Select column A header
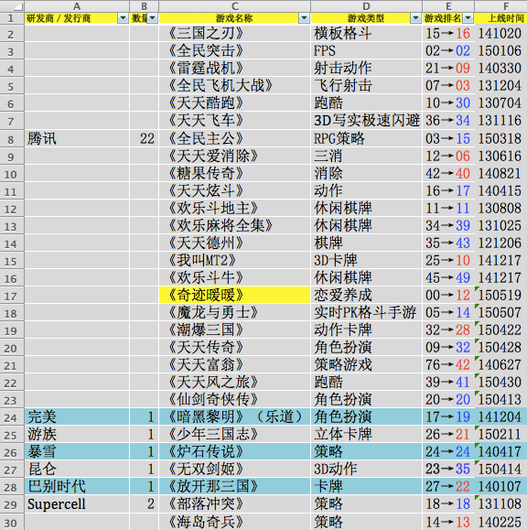 coord(77,6)
